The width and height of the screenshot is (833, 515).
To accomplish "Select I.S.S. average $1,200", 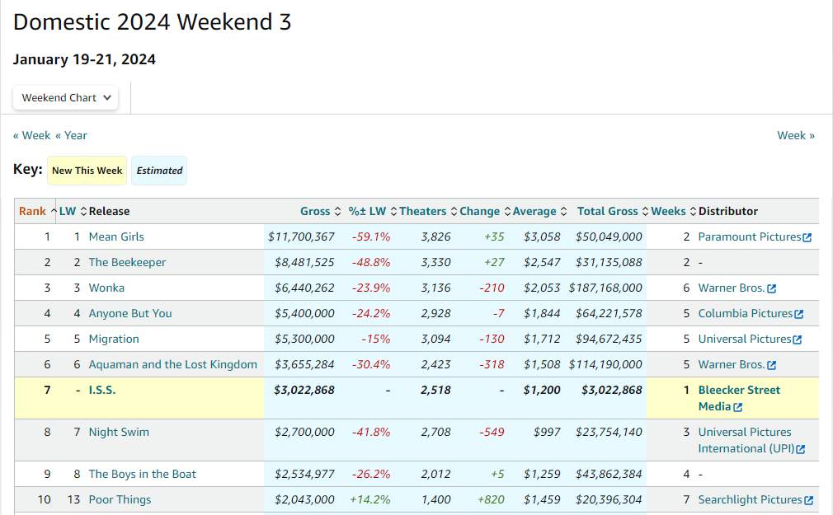I will pyautogui.click(x=542, y=390).
